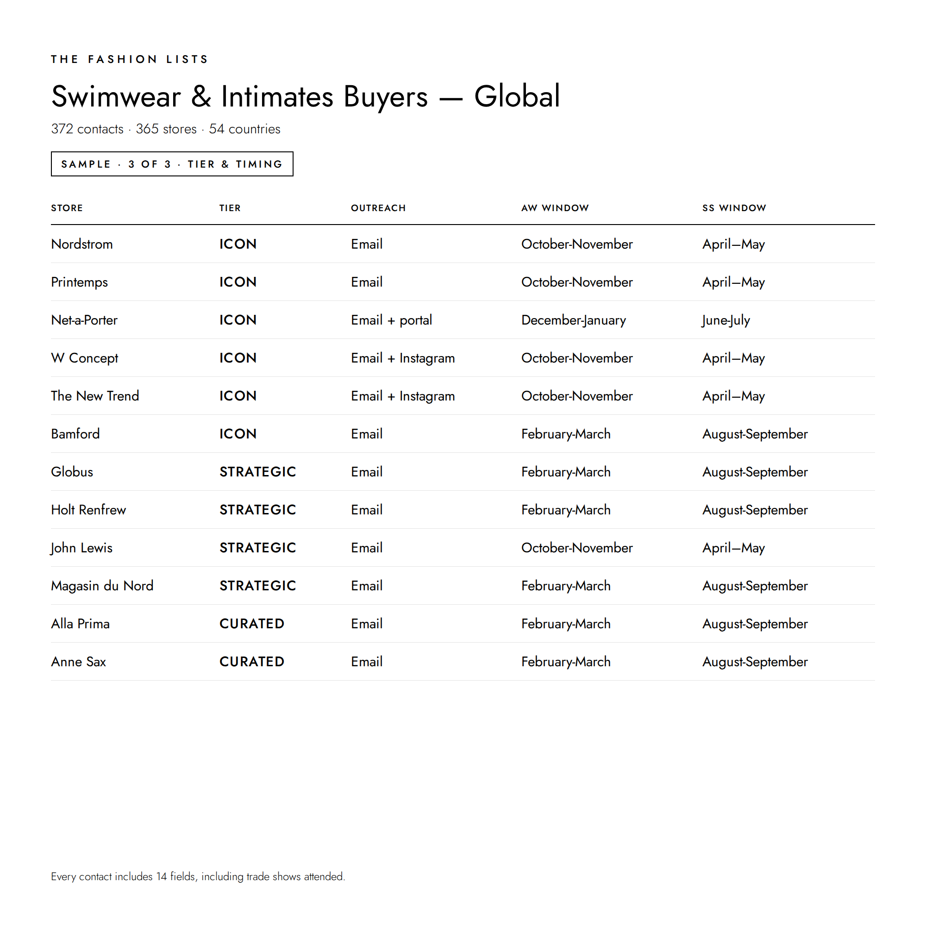Click 'August-September' in Holt Renfrew row
The width and height of the screenshot is (926, 926).
[x=755, y=509]
